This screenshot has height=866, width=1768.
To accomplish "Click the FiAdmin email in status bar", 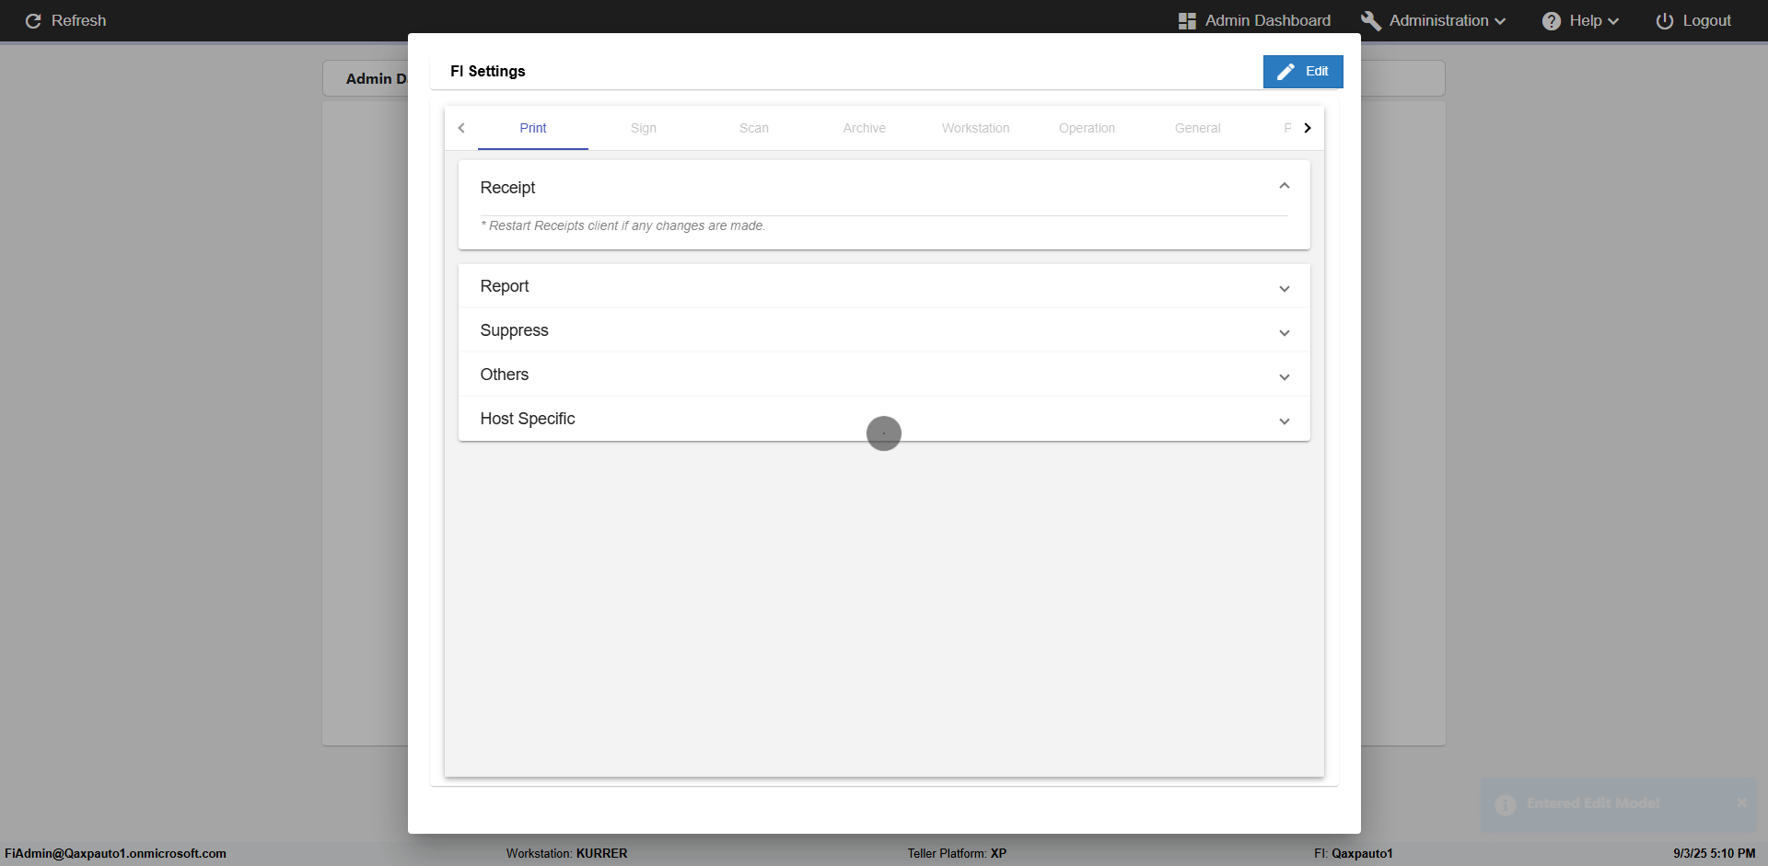I will tap(115, 854).
